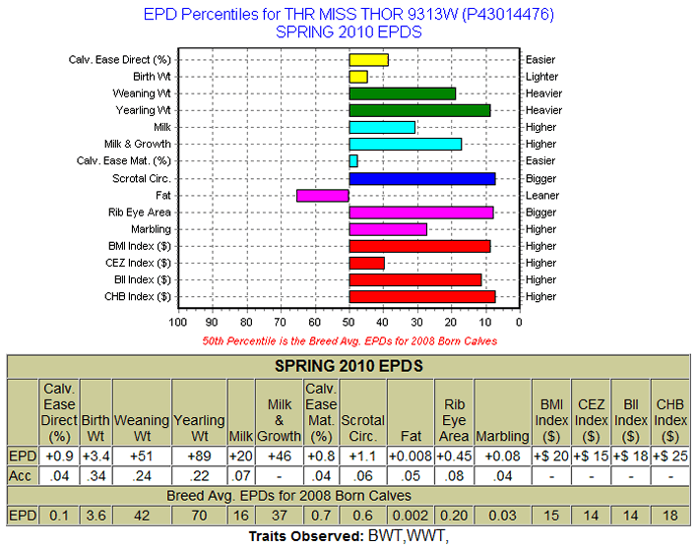Click the 'Yearling Wt' table column header
Image resolution: width=698 pixels, height=548 pixels.
pos(199,412)
